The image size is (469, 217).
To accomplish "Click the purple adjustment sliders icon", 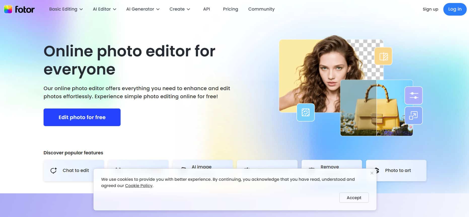I will 413,95.
